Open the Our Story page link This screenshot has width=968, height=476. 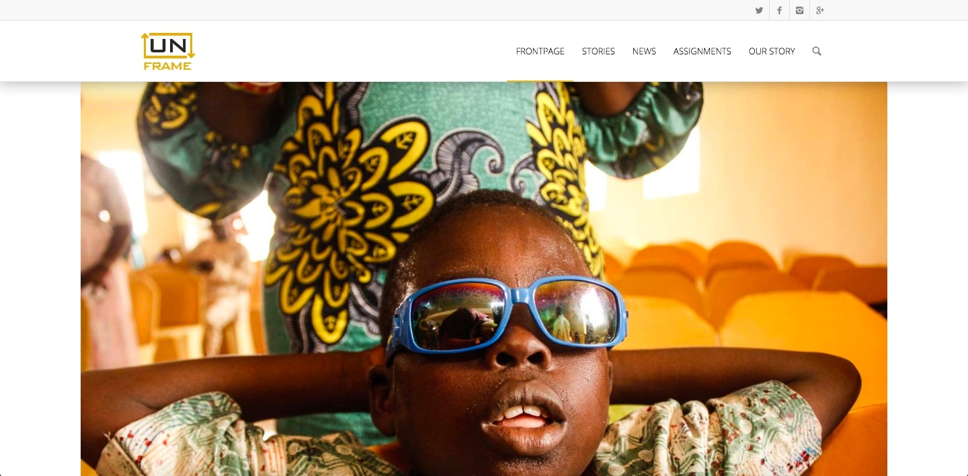tap(772, 51)
